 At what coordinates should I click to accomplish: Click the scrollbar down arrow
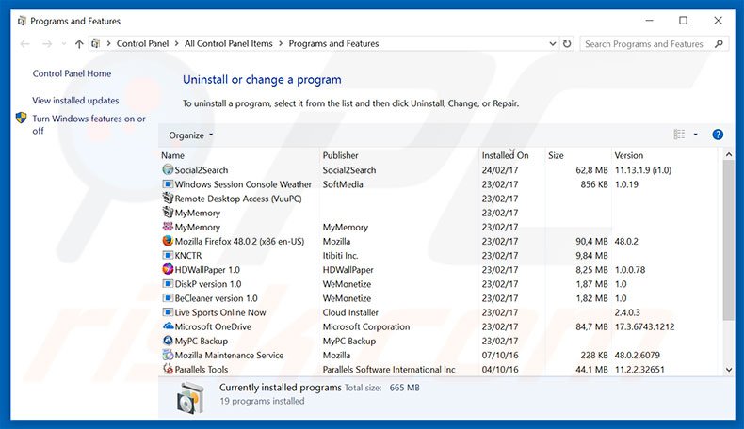tap(729, 370)
